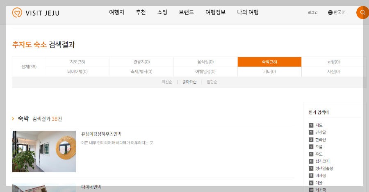This screenshot has width=369, height=192.
Task: Open the orange search icon button
Action: (x=363, y=12)
